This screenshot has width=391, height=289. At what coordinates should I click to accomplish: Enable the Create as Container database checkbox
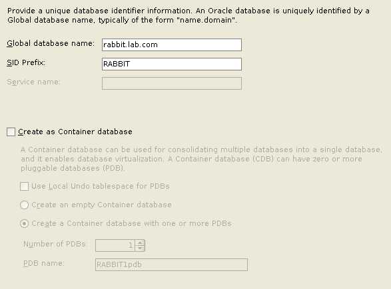tap(11, 132)
